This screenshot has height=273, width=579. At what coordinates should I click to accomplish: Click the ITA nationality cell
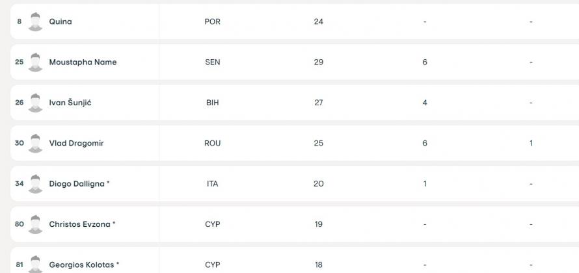click(212, 184)
